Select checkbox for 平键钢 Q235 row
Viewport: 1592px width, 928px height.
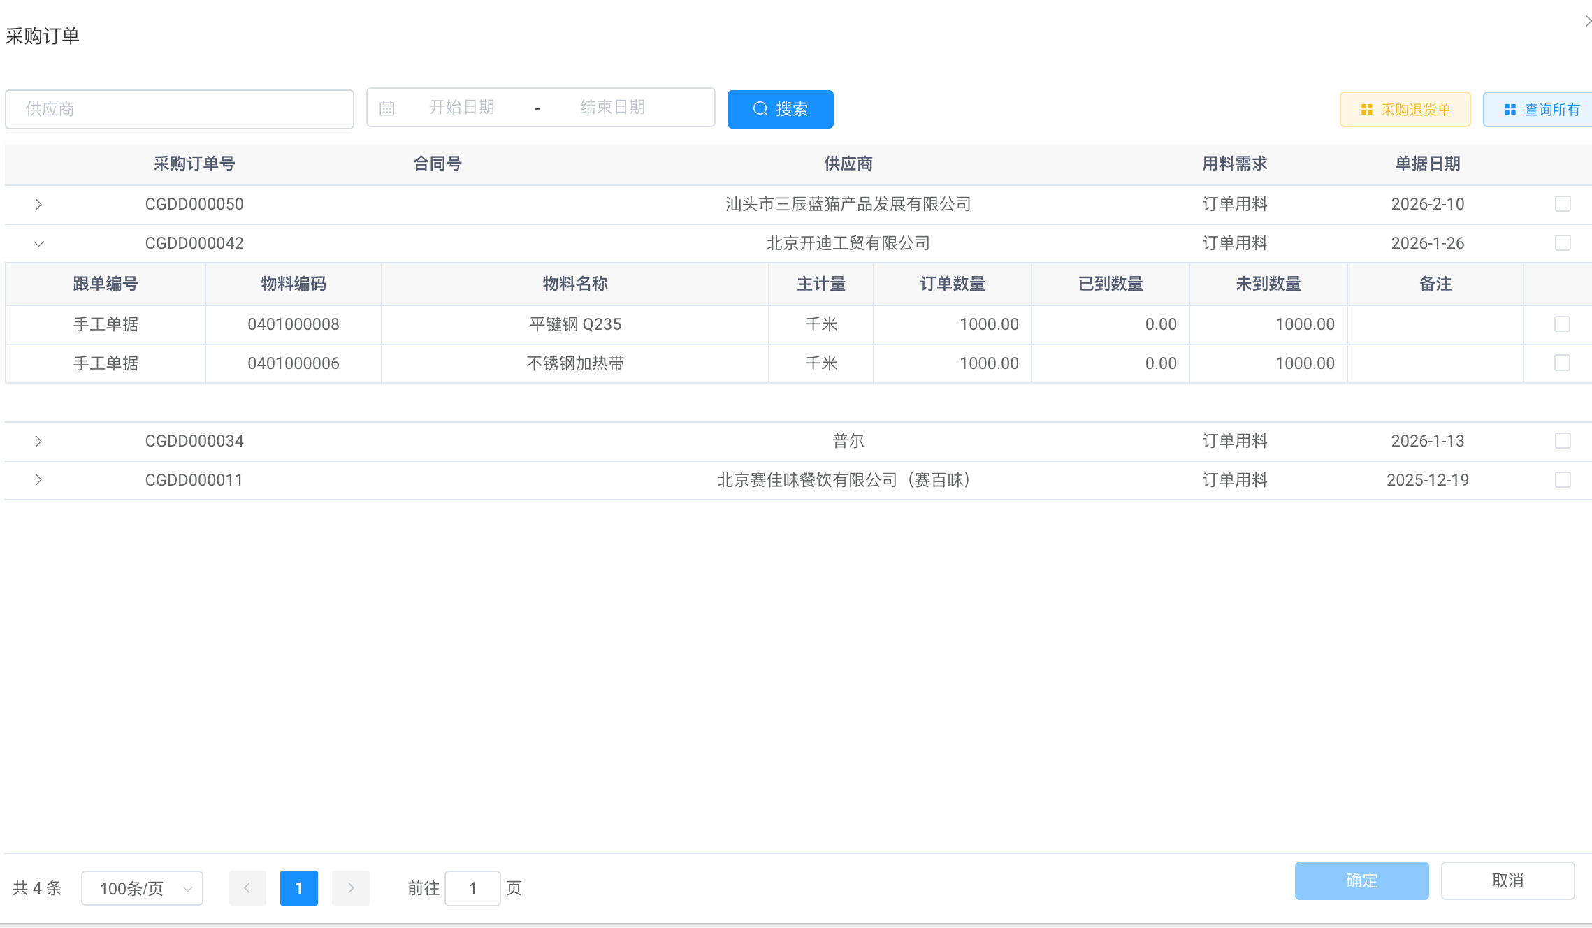click(1562, 324)
